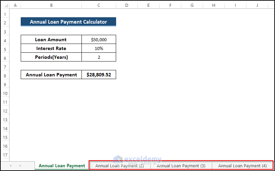Select column E header
Image resolution: width=275 pixels, height=171 pixels.
pyautogui.click(x=149, y=5)
